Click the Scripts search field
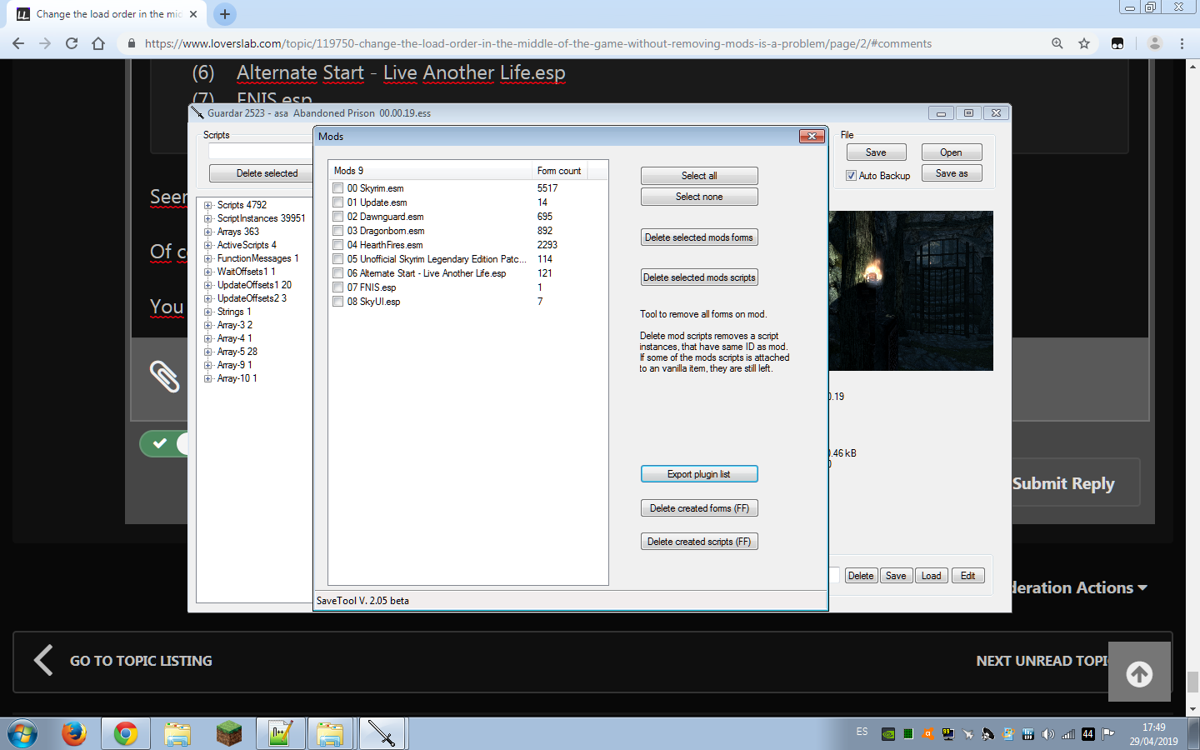 point(260,152)
